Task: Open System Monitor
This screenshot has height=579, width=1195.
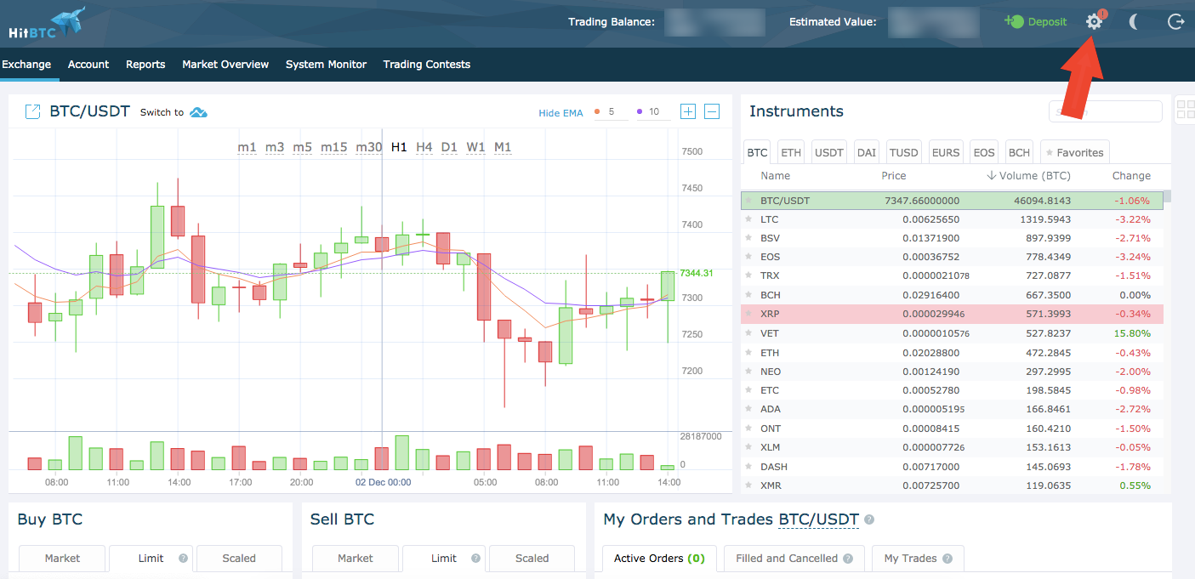Action: (x=327, y=65)
